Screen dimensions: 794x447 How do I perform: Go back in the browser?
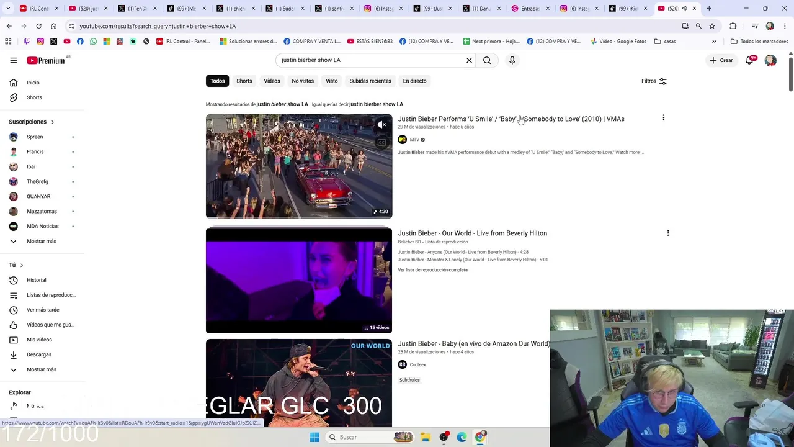click(x=9, y=26)
